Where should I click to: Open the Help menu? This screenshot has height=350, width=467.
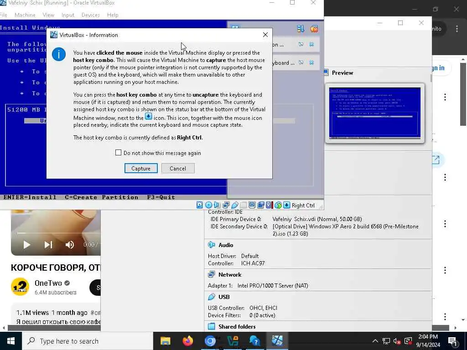coord(113,15)
